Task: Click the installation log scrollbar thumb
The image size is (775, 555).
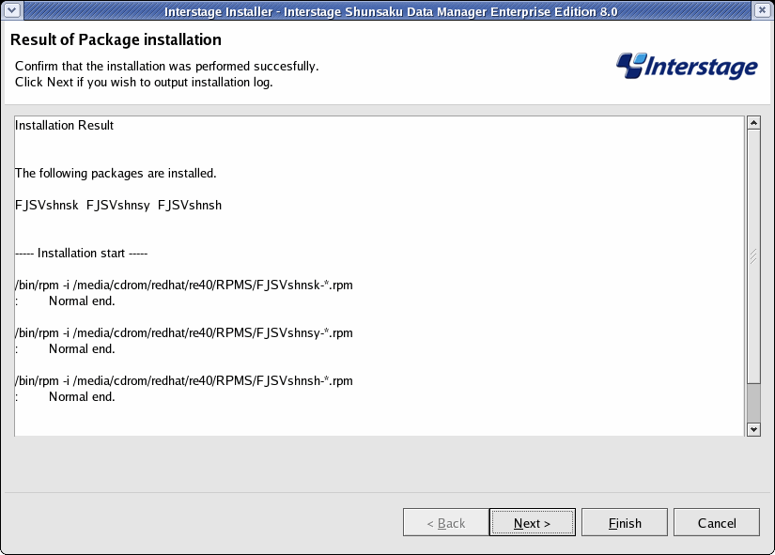Action: pyautogui.click(x=753, y=256)
